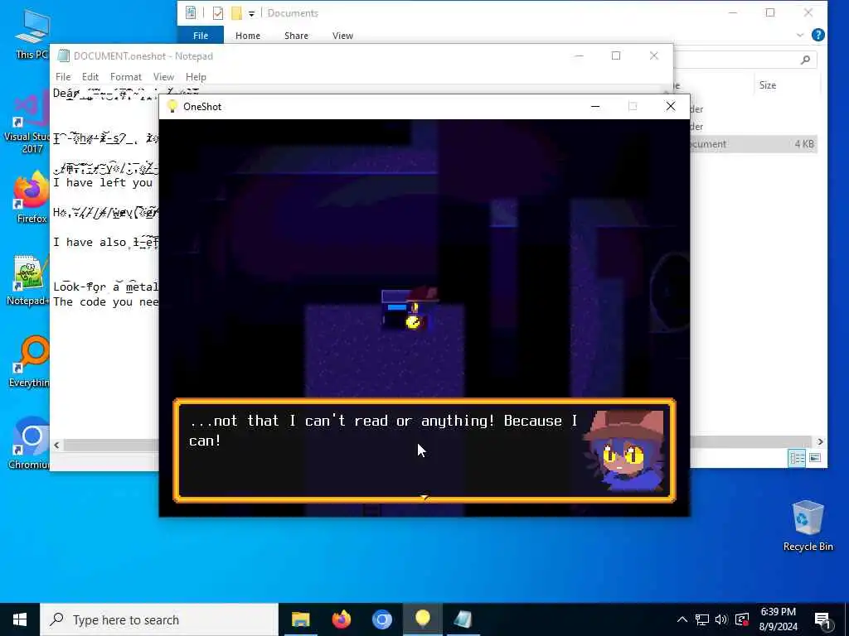Click the line "I have left you" in Notepad
The image size is (849, 636).
[x=103, y=183]
